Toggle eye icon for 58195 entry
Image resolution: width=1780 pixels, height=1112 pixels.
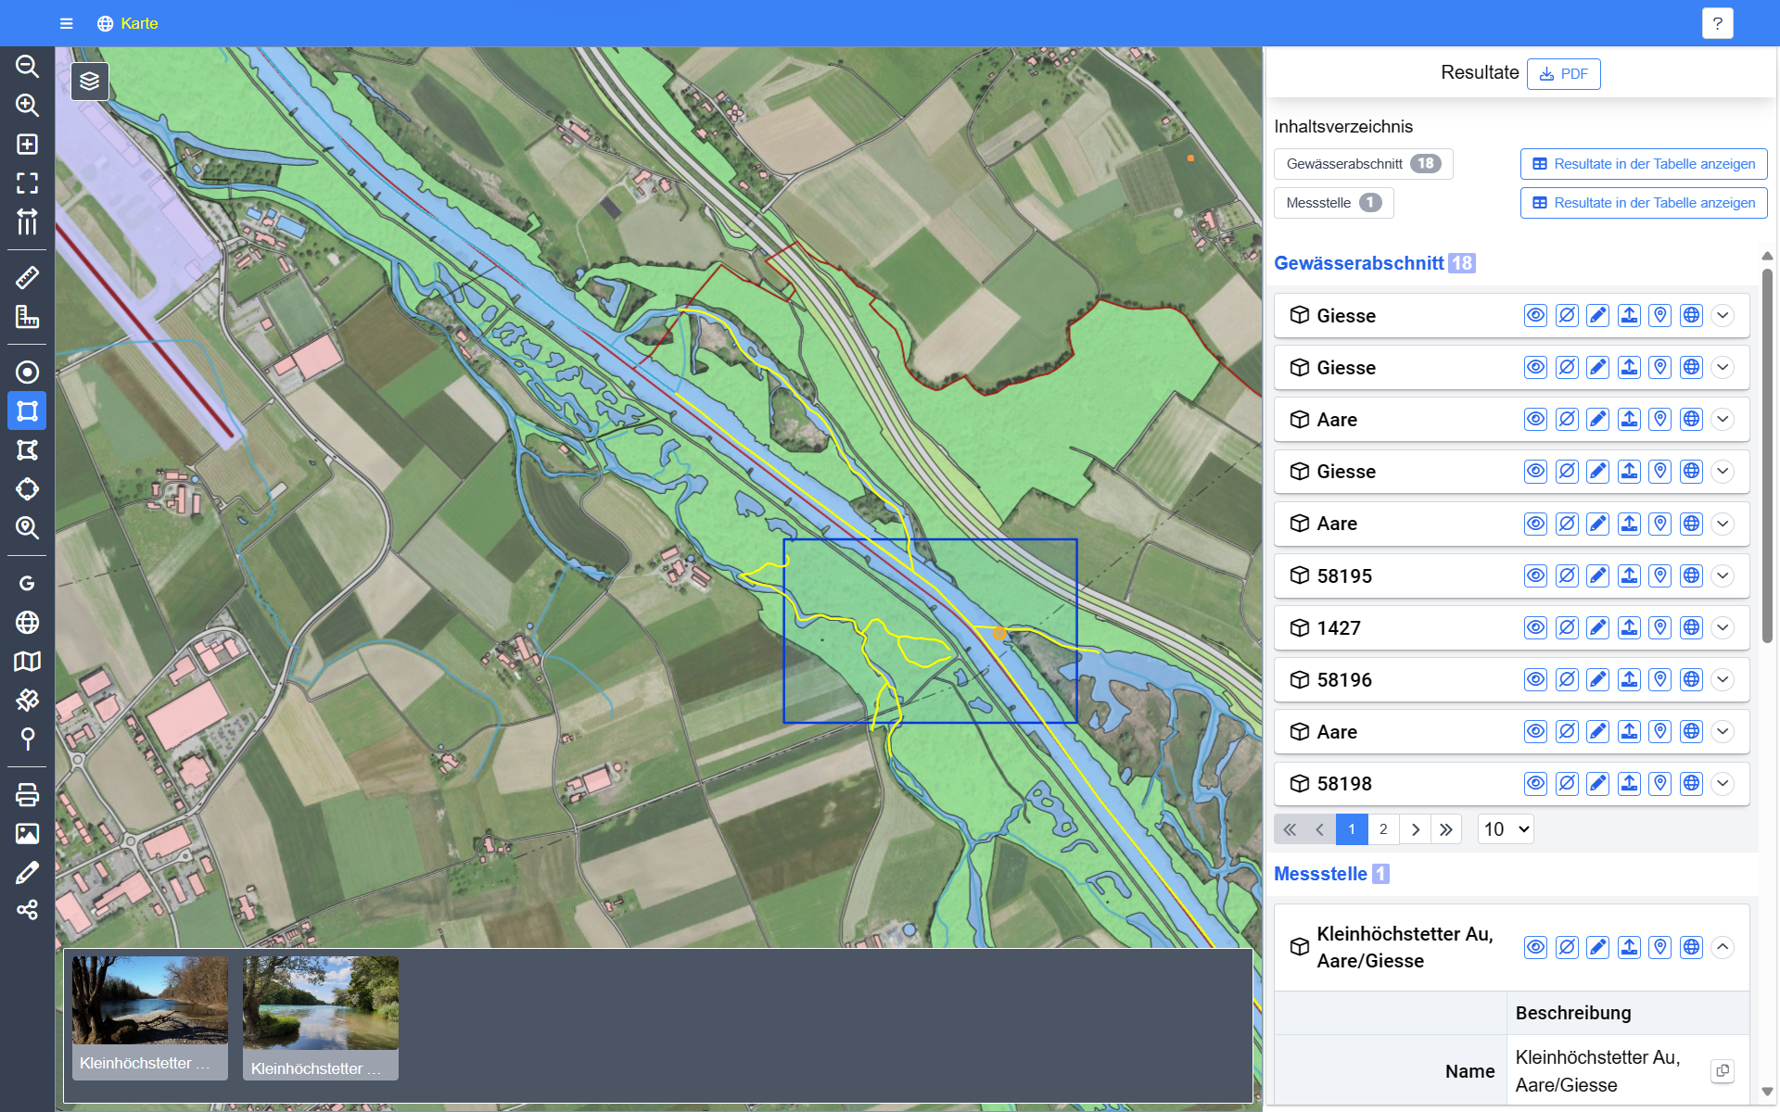tap(1535, 575)
